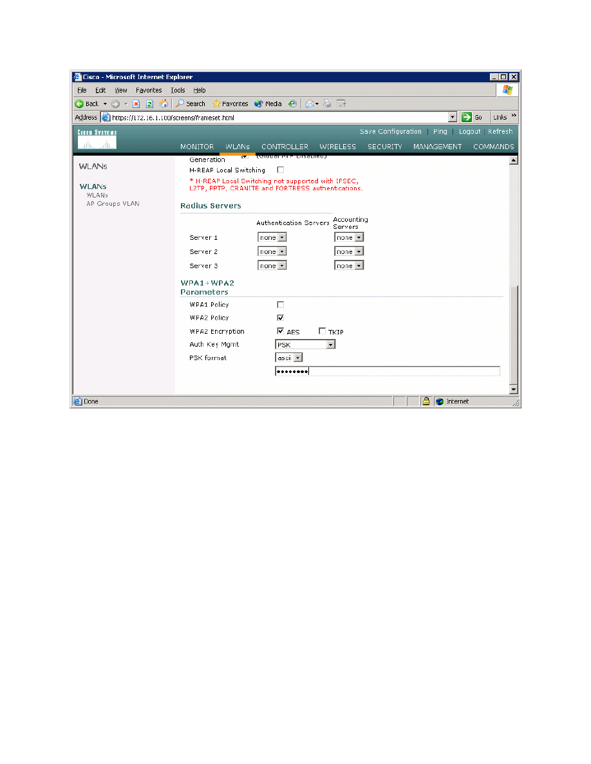Open the SECURITY tab

tap(384, 147)
